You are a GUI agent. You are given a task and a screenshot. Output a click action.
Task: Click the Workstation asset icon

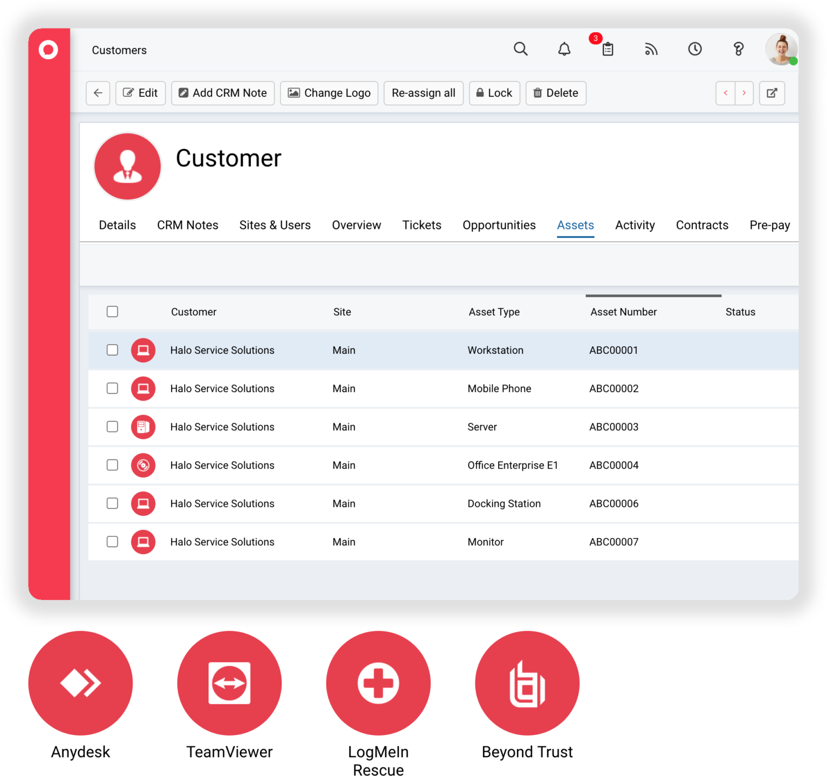[143, 350]
